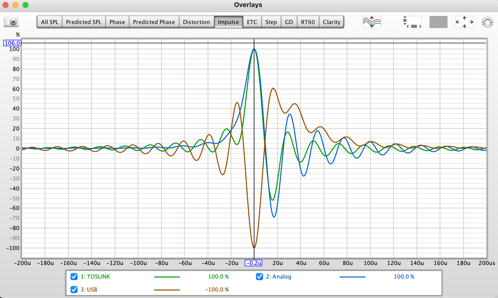Open the RT60 tab
This screenshot has width=498, height=298.
(x=308, y=22)
